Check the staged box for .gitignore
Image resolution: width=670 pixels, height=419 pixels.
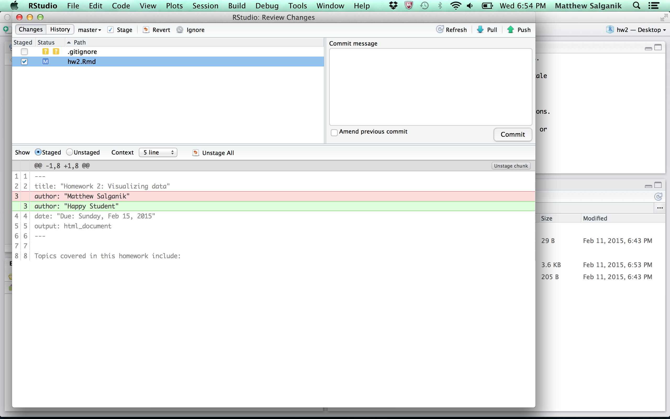24,52
